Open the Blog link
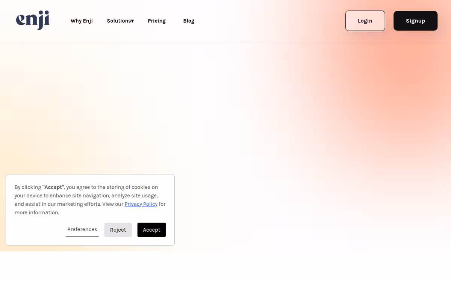The height and width of the screenshot is (282, 451). coord(189,21)
